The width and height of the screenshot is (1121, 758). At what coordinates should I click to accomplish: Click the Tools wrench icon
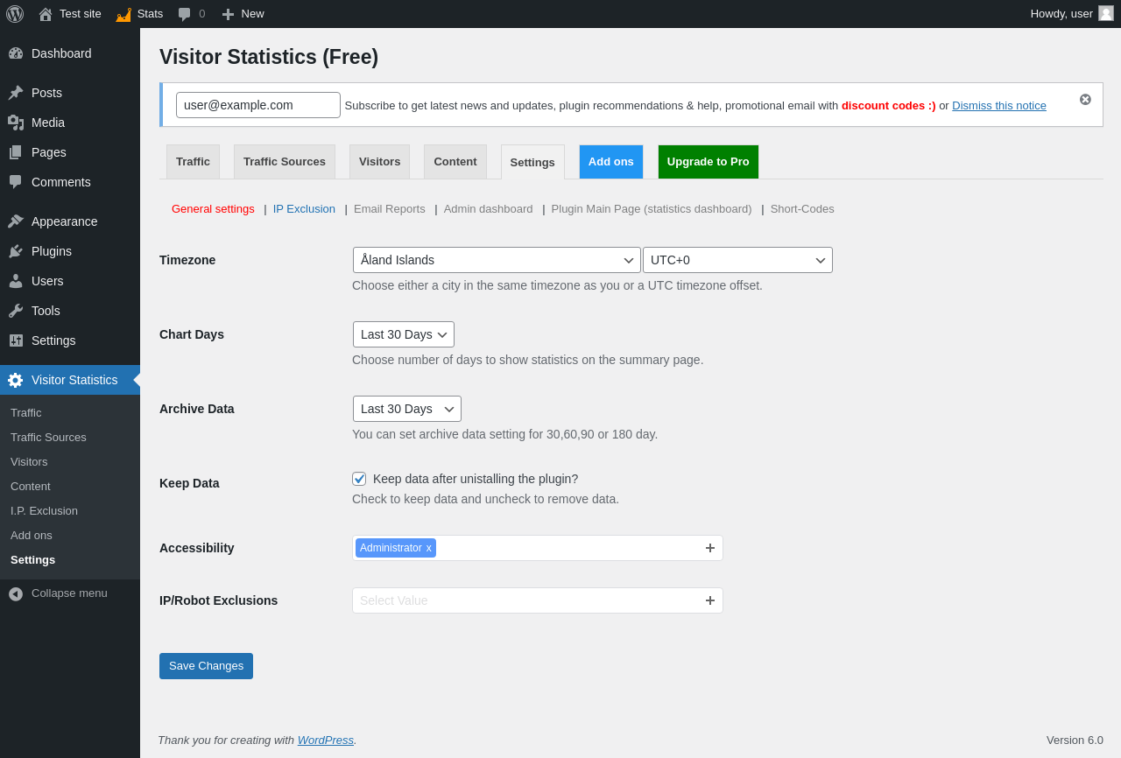click(16, 311)
